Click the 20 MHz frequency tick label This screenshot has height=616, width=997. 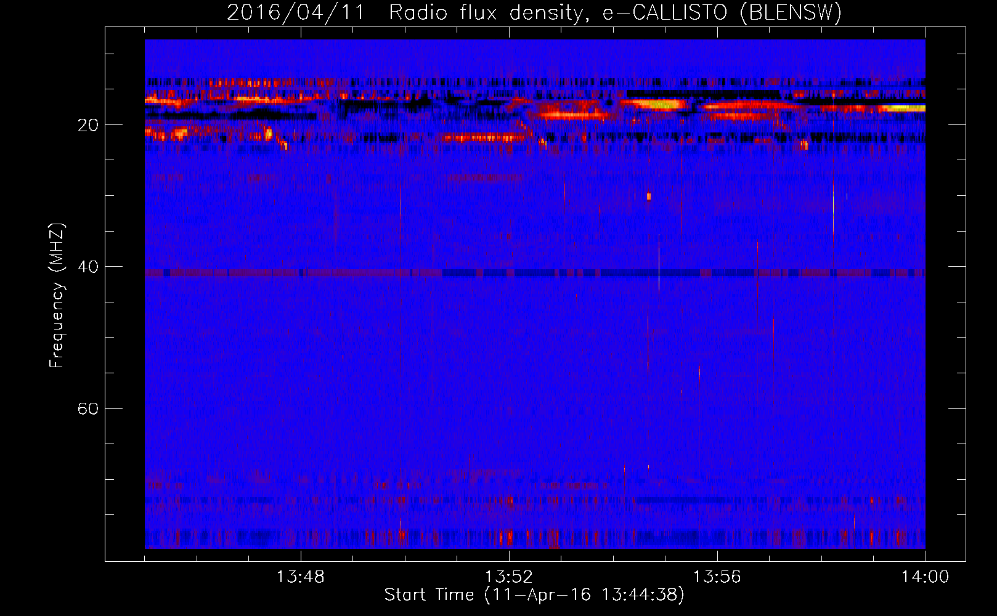click(x=87, y=125)
